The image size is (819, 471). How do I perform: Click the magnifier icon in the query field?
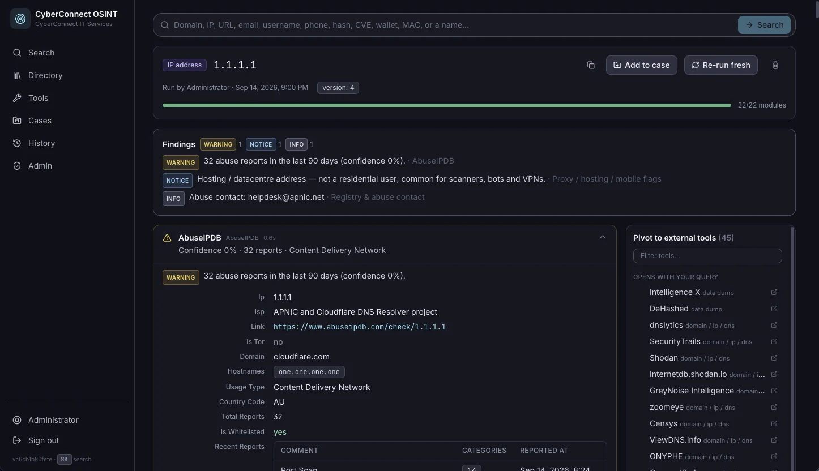tap(165, 25)
